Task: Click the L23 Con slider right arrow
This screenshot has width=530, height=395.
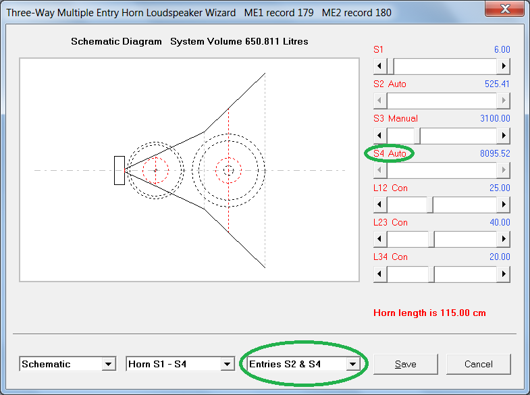Action: (503, 239)
